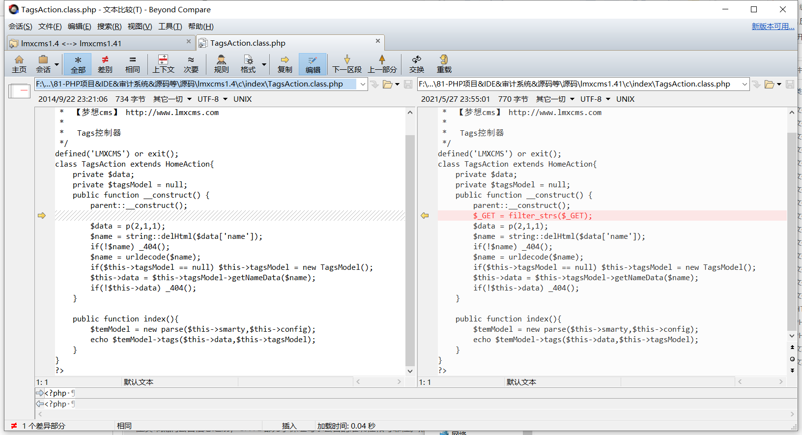Click the right pane vertical scrollbar
This screenshot has width=802, height=435.
pyautogui.click(x=792, y=231)
